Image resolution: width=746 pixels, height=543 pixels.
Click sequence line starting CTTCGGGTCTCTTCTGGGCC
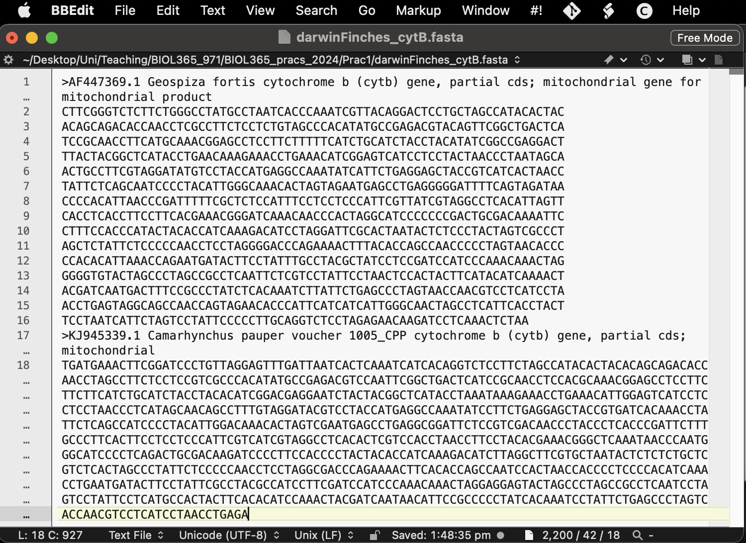click(313, 111)
